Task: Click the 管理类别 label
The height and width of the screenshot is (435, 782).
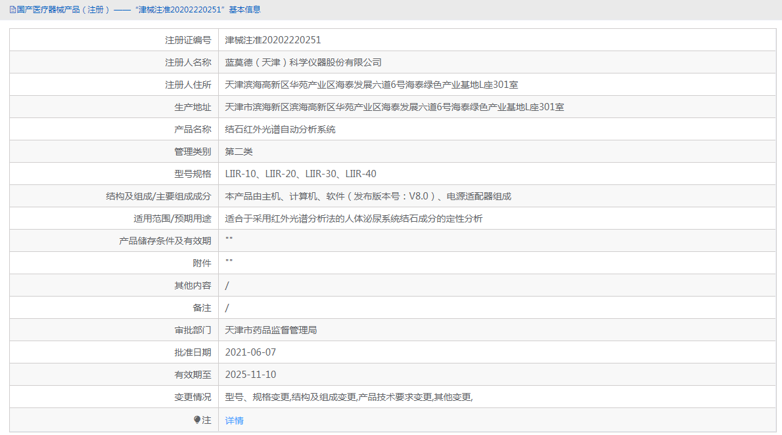Action: pos(193,152)
